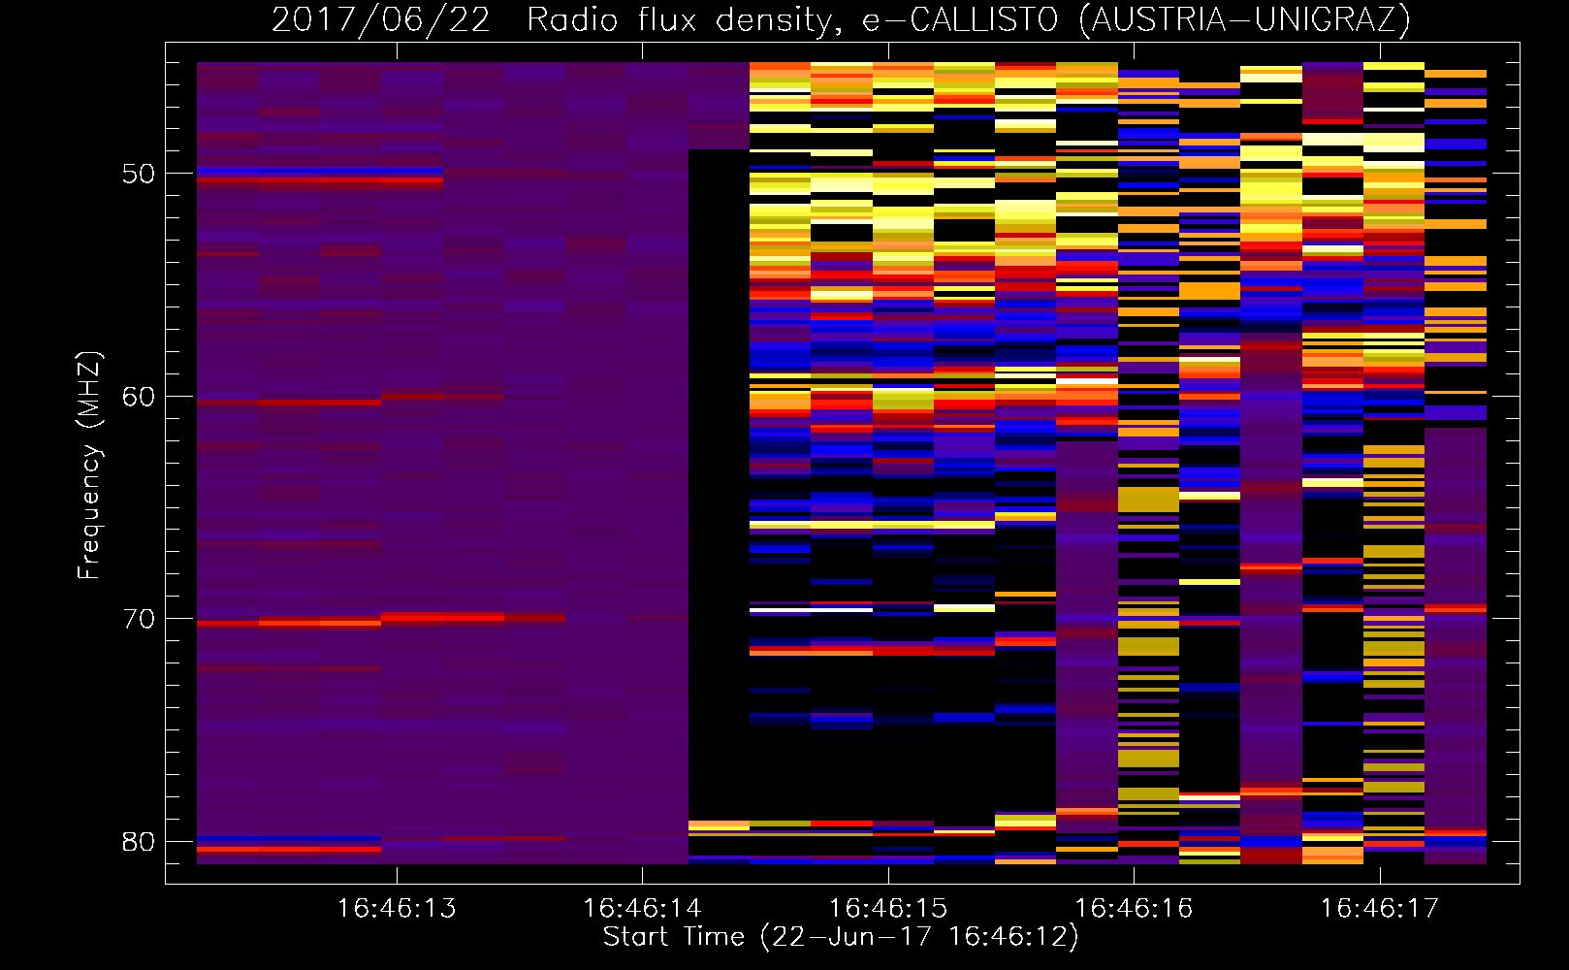Click the time label '16:46:17'

click(1379, 909)
